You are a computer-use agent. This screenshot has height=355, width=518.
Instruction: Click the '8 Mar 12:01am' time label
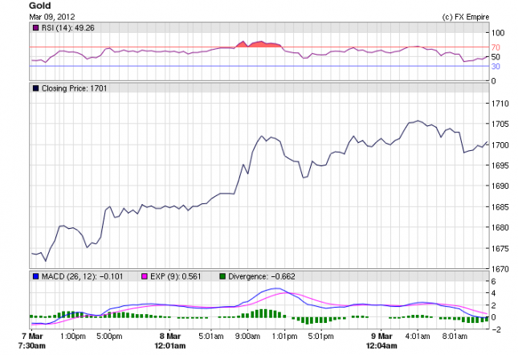169,341
